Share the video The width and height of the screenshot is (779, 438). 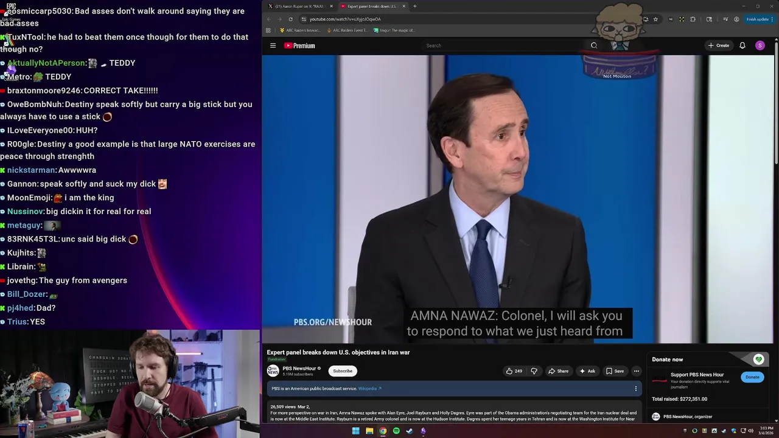pos(558,371)
